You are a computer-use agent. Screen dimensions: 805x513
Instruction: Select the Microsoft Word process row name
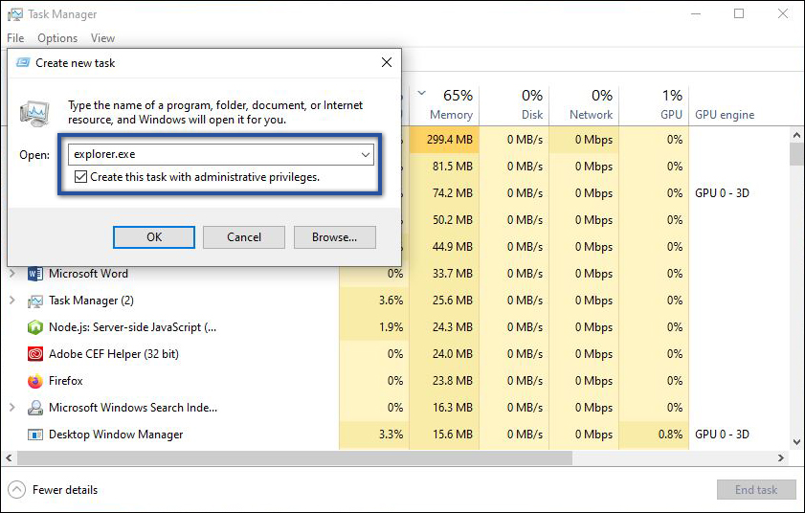[x=88, y=274]
